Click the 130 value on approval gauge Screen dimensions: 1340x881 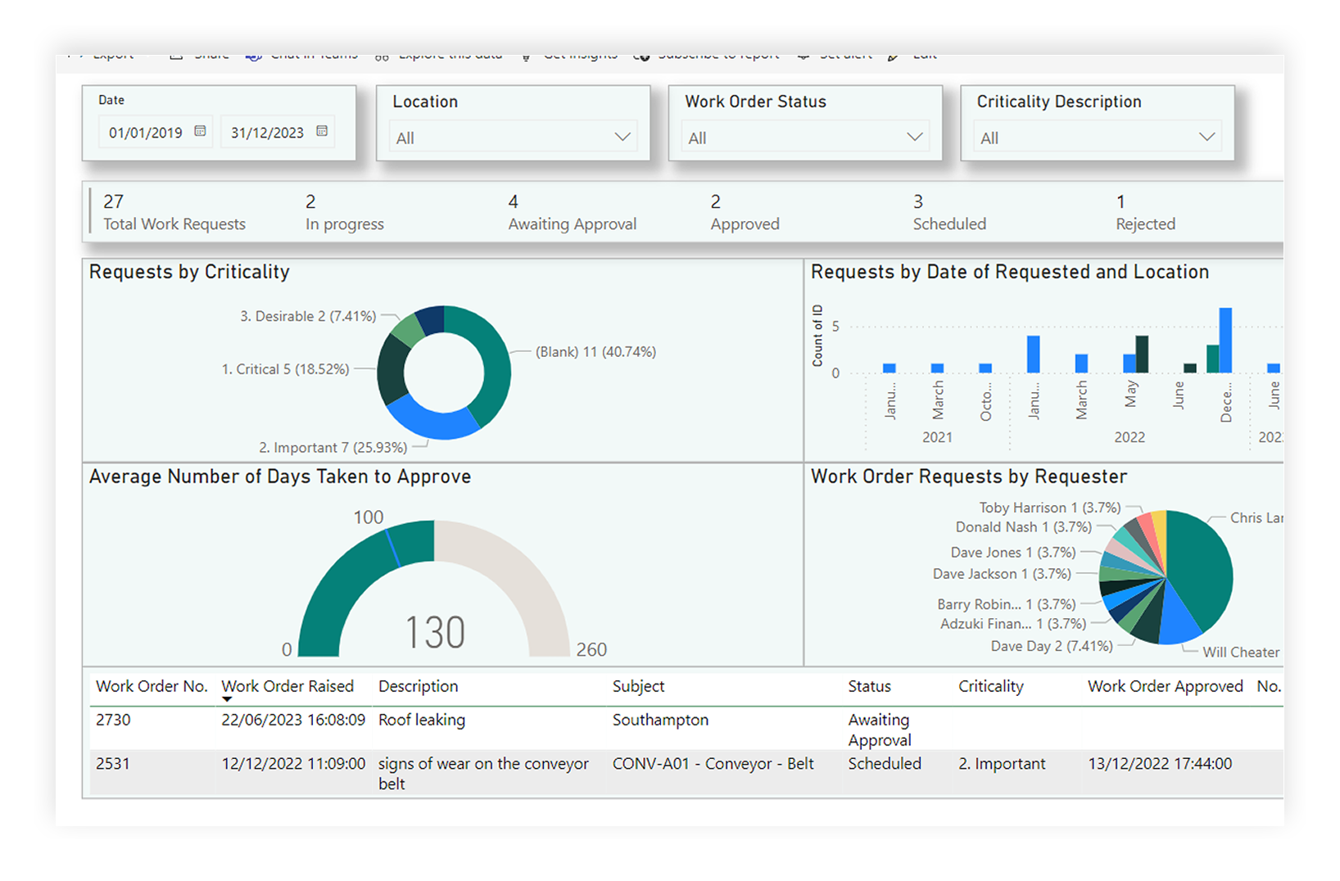[435, 632]
